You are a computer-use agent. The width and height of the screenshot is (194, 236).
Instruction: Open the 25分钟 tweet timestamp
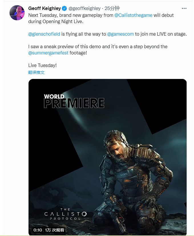[x=112, y=9]
